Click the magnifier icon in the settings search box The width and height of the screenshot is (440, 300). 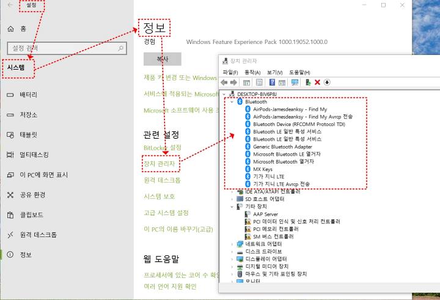tap(120, 48)
